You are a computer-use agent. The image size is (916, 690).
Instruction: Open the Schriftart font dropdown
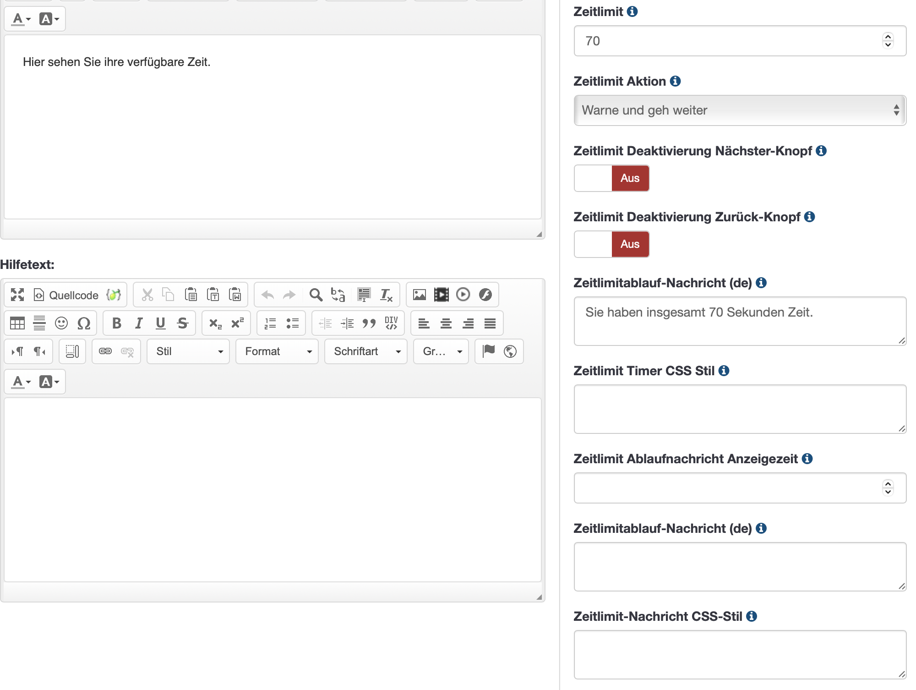click(x=366, y=351)
